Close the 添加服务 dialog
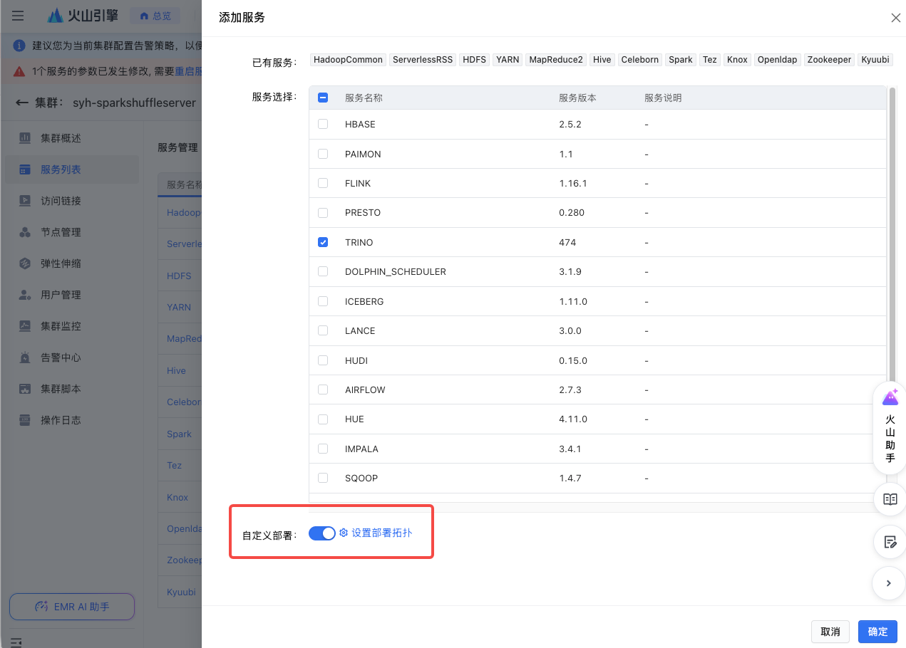 click(895, 18)
